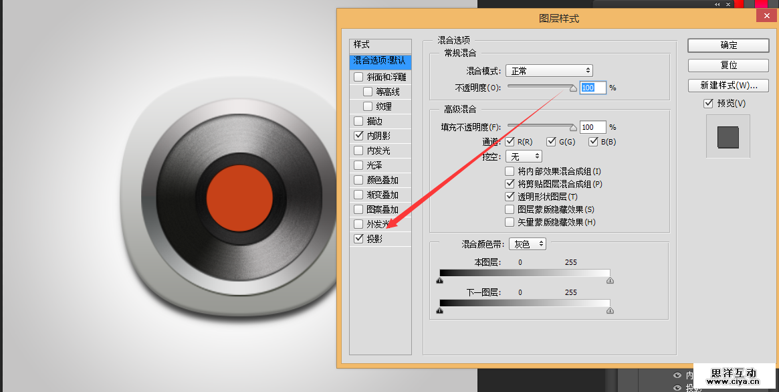Screen dimensions: 779x392
Task: Select the 投影 style entry
Action: (x=375, y=239)
